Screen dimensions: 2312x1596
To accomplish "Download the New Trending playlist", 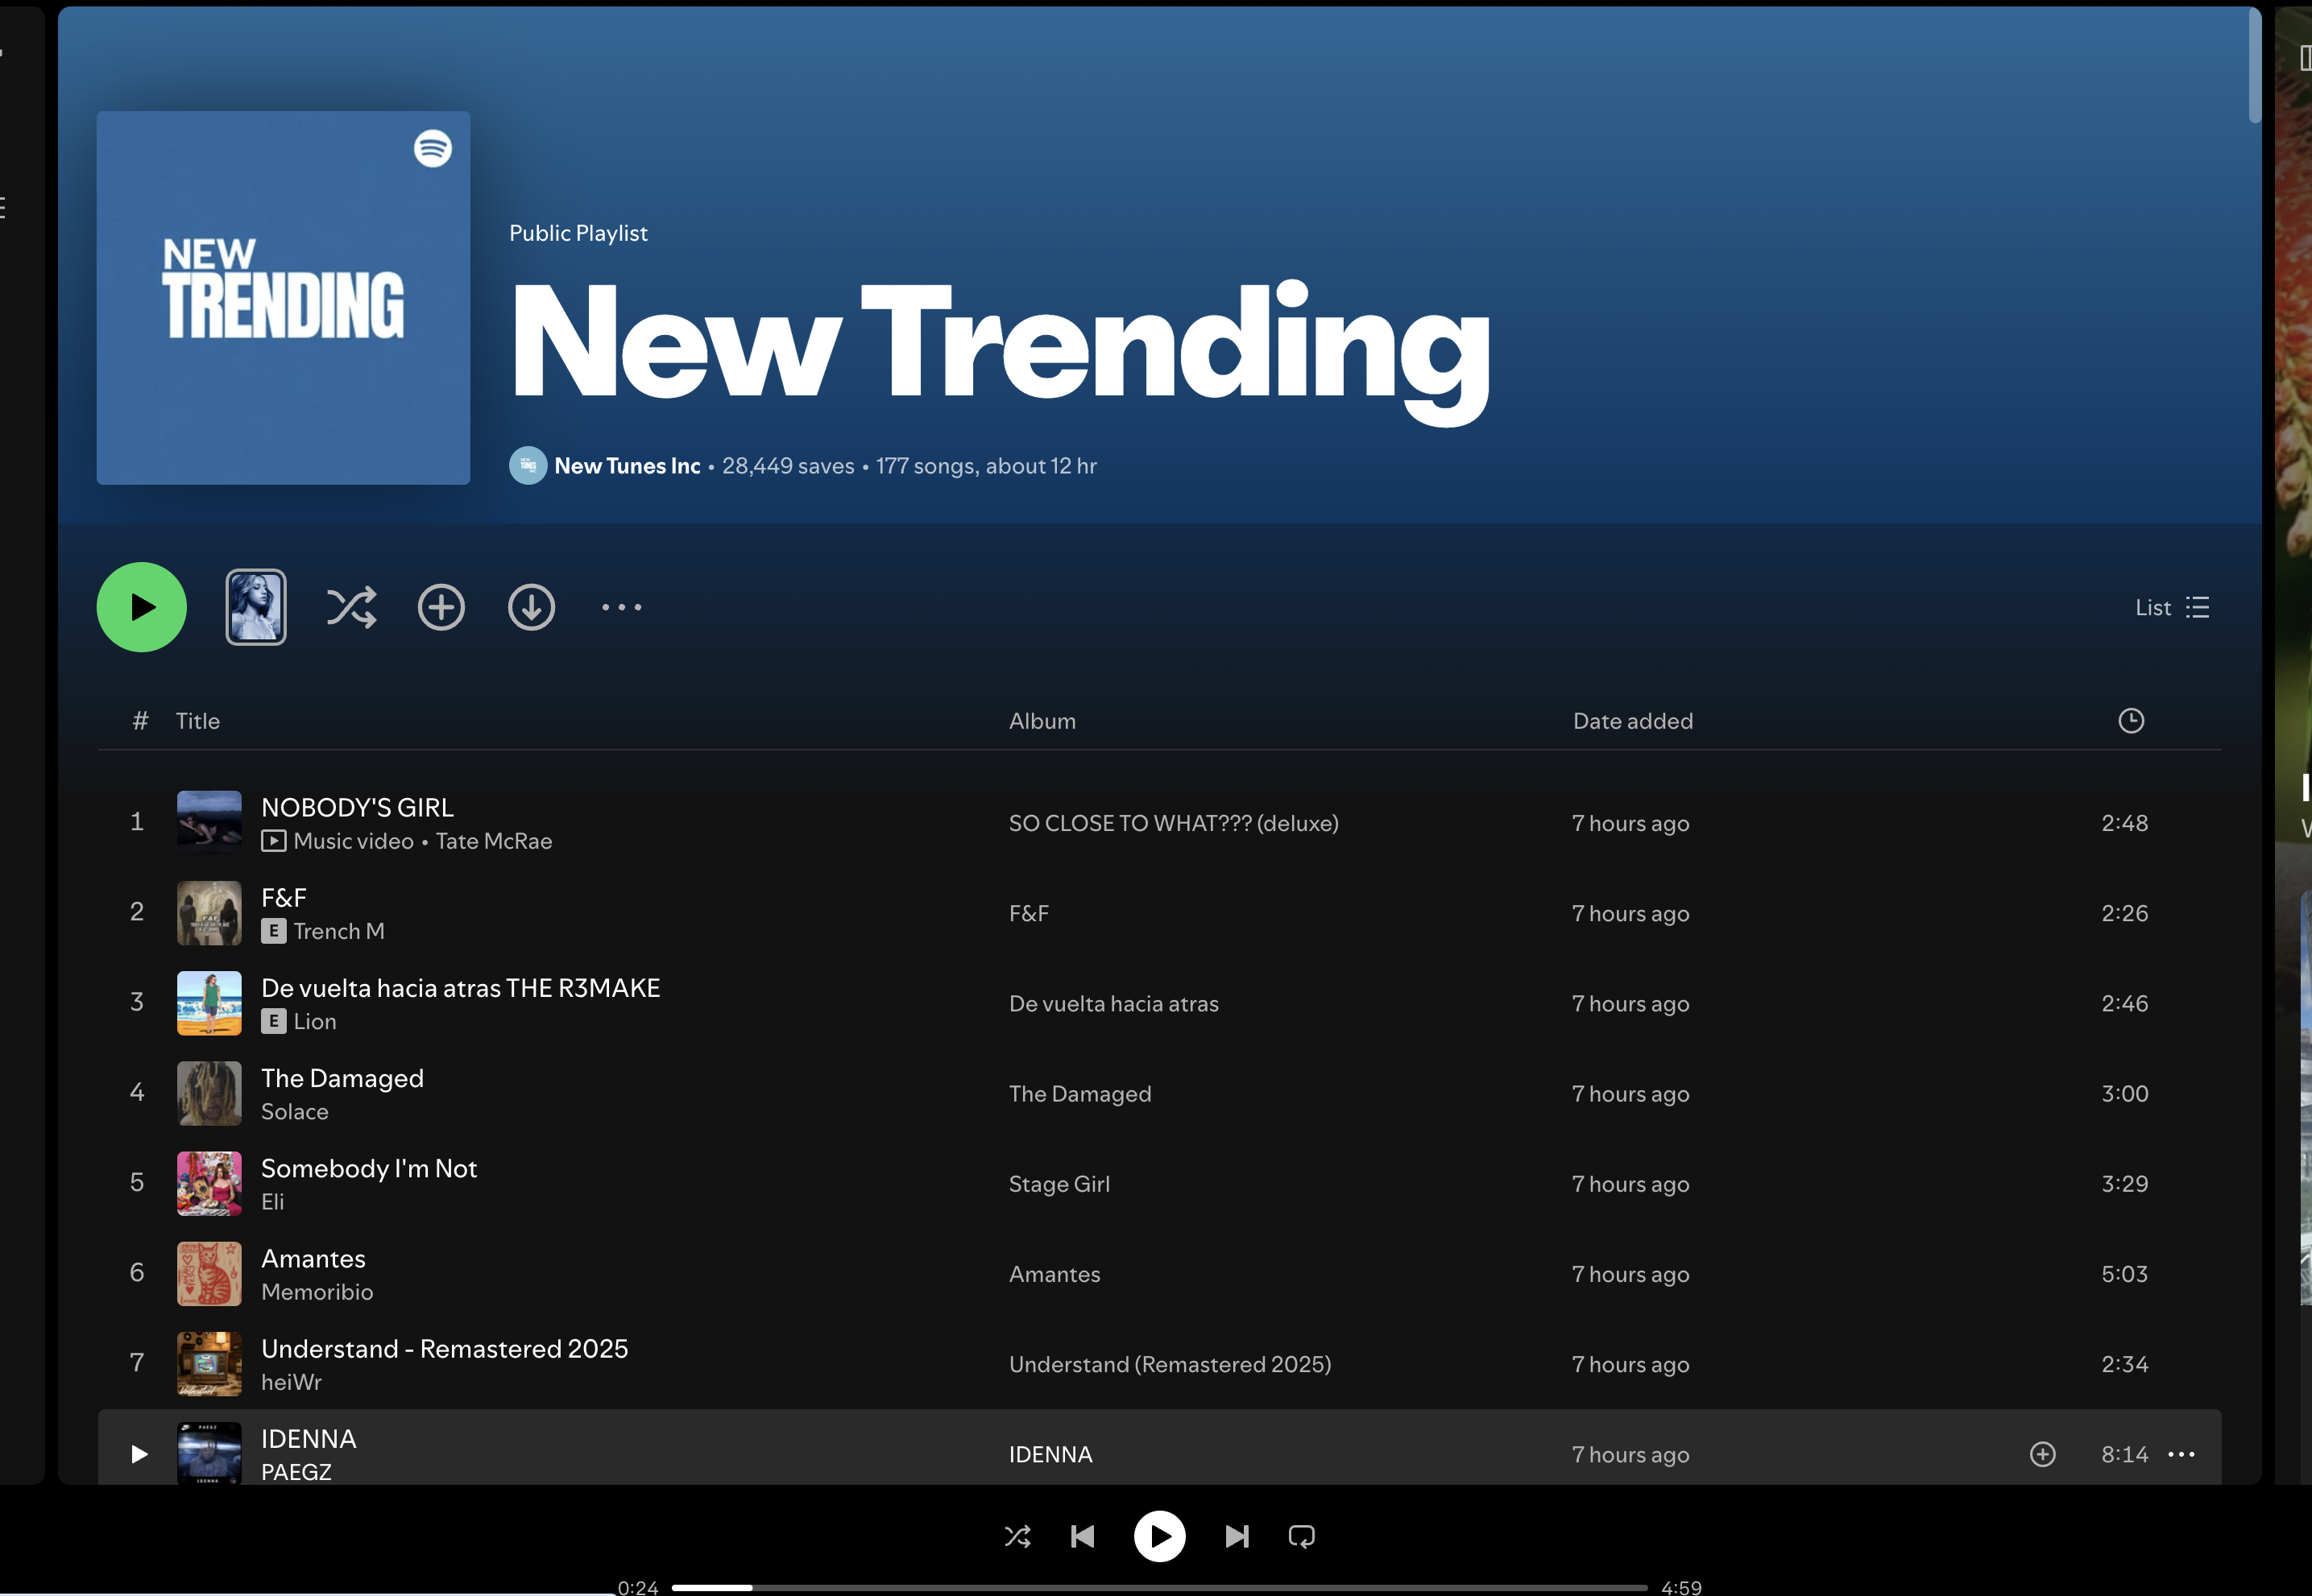I will tap(531, 607).
